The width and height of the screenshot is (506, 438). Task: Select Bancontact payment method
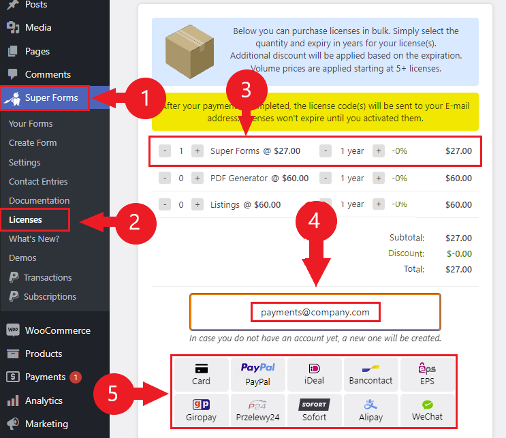click(x=370, y=375)
